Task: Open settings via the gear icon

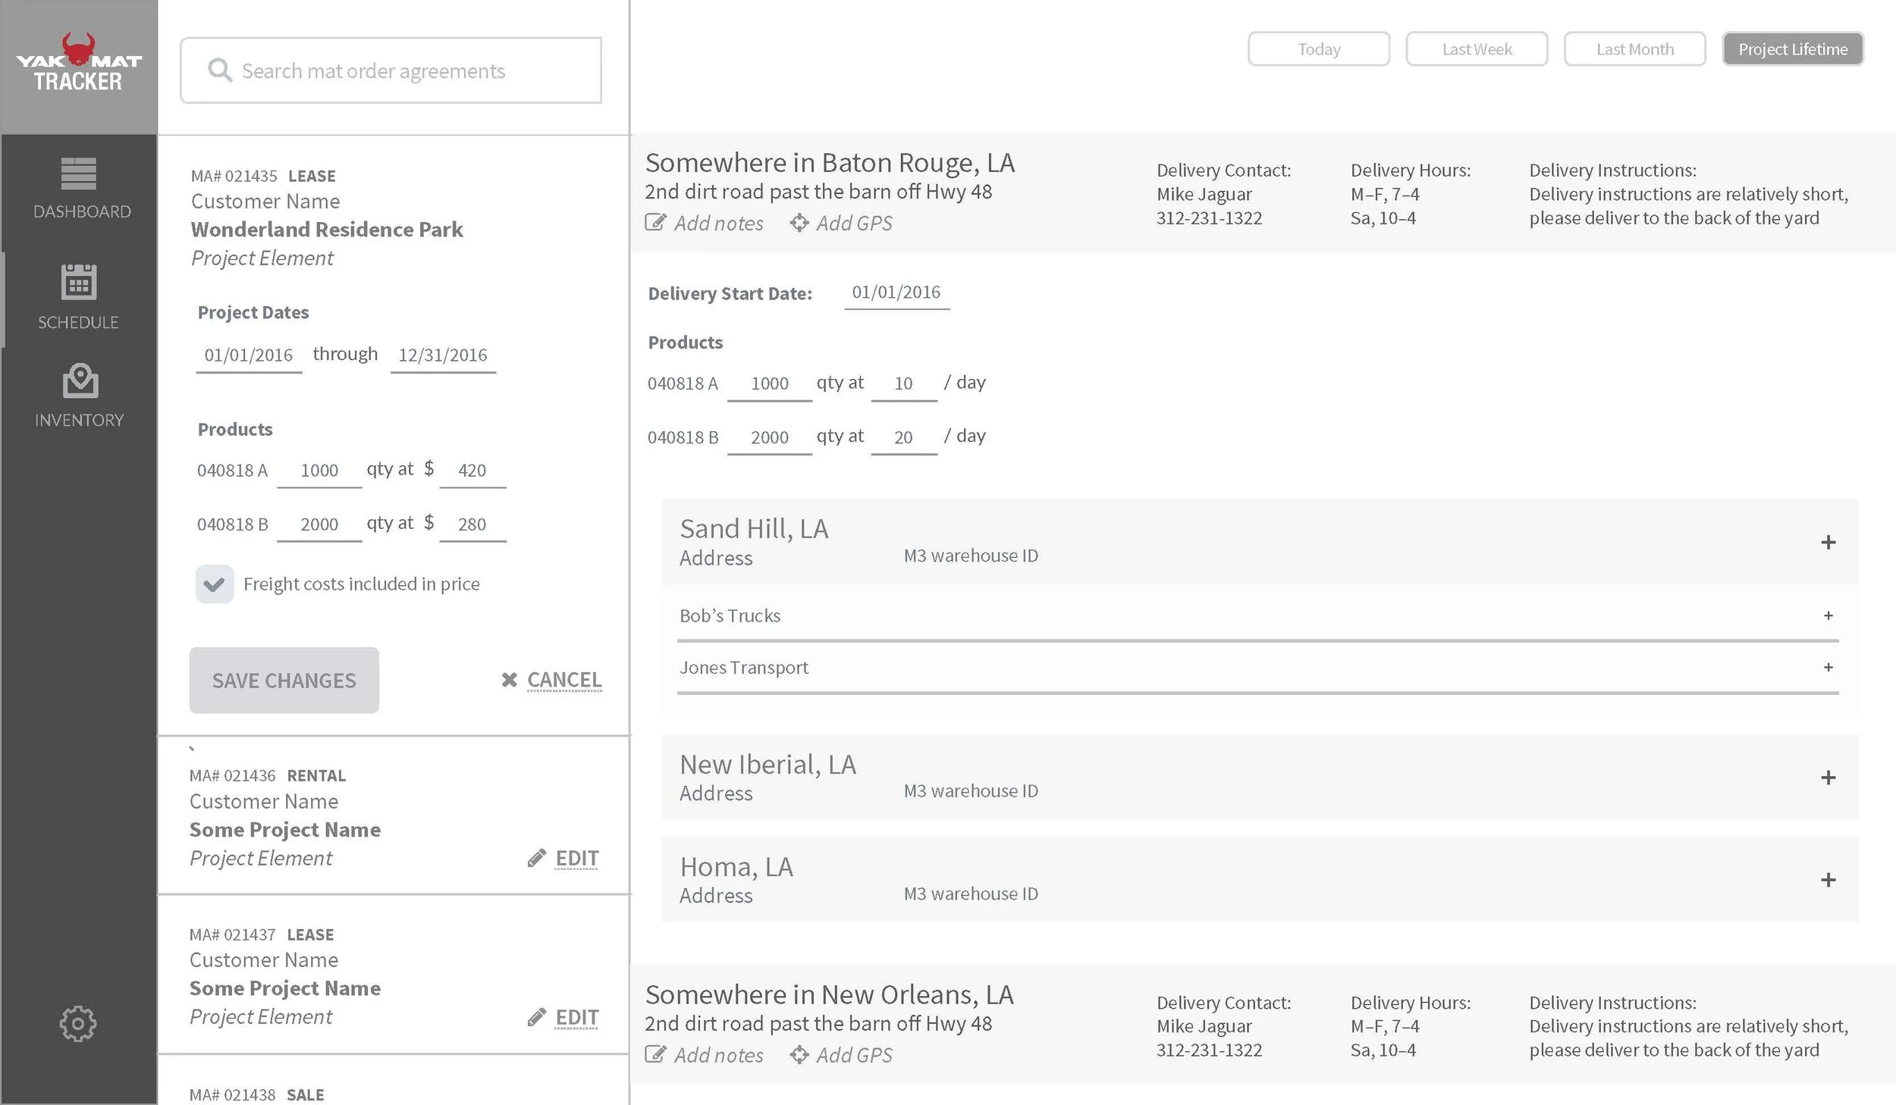Action: click(77, 1023)
